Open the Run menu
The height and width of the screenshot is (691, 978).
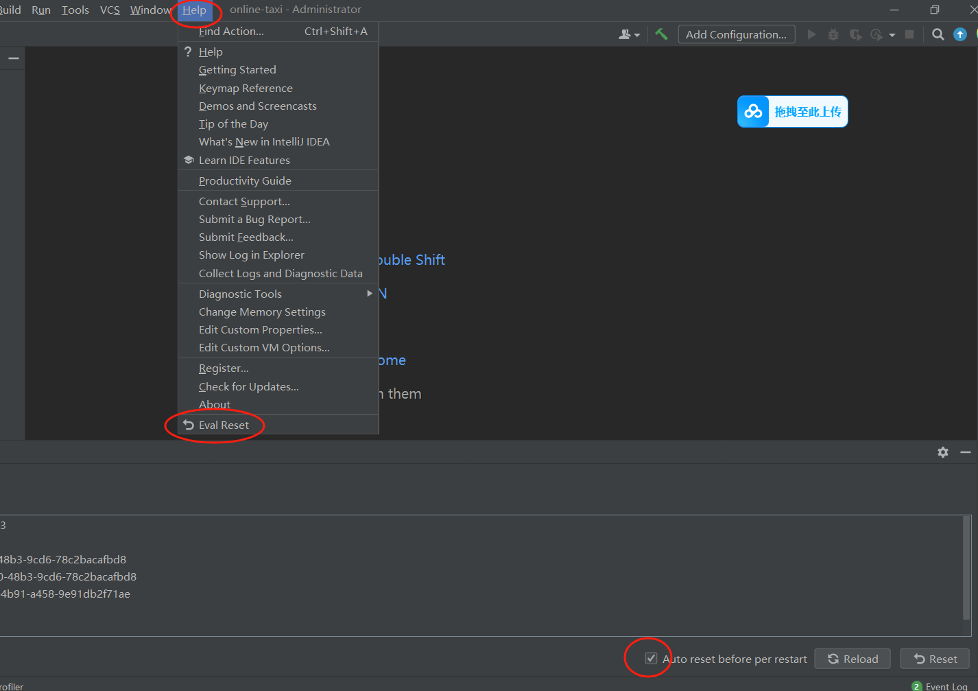pos(41,10)
